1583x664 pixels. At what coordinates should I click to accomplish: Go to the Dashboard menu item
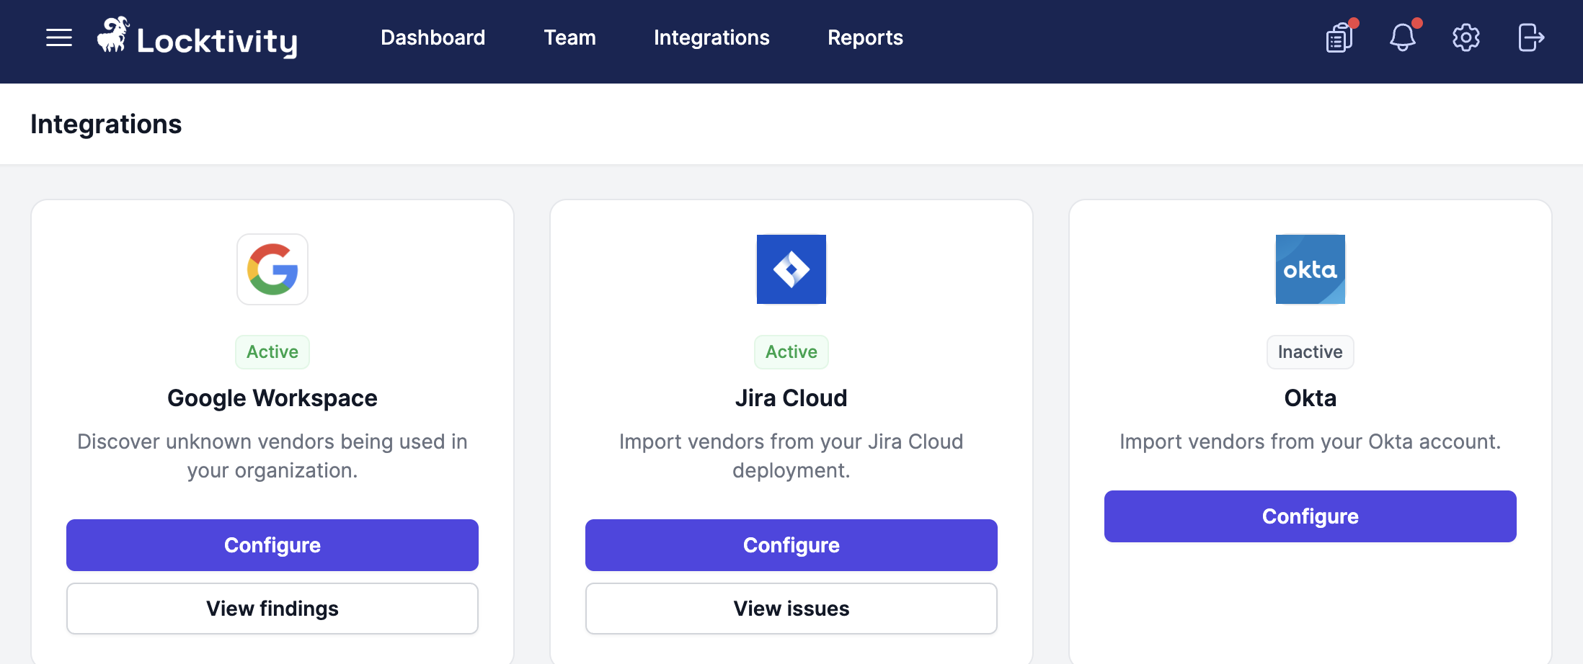(x=433, y=37)
